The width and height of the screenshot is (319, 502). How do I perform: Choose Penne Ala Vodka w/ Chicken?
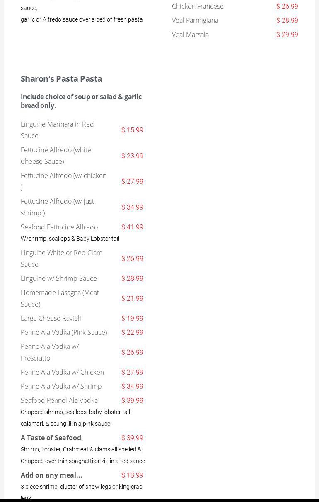(x=62, y=372)
